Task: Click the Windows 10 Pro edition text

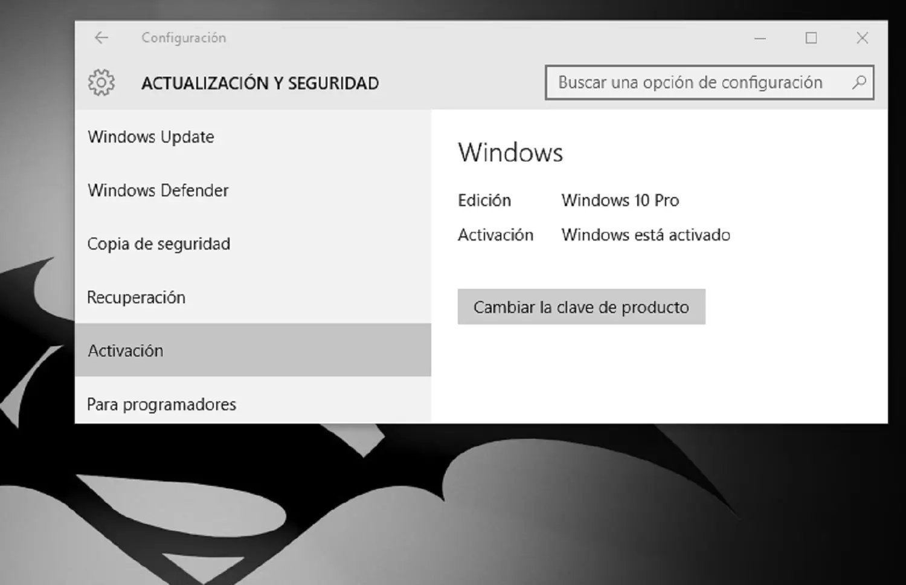Action: tap(620, 200)
